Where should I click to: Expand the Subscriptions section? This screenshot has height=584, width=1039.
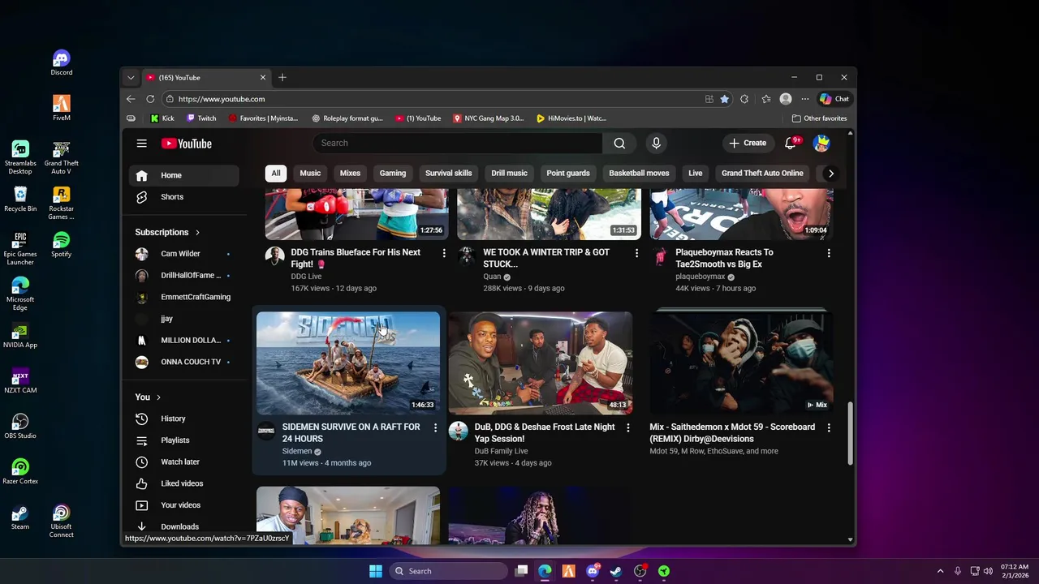click(167, 232)
